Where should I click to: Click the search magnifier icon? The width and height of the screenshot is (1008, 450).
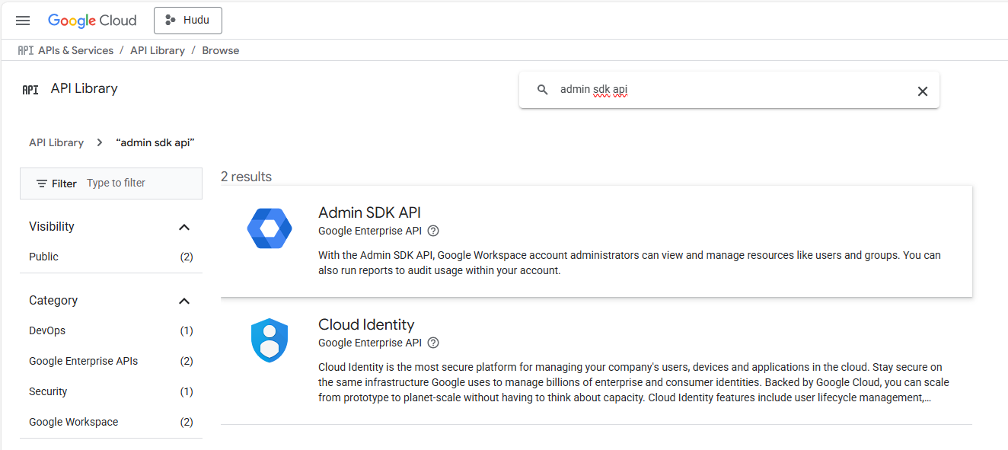pos(543,90)
